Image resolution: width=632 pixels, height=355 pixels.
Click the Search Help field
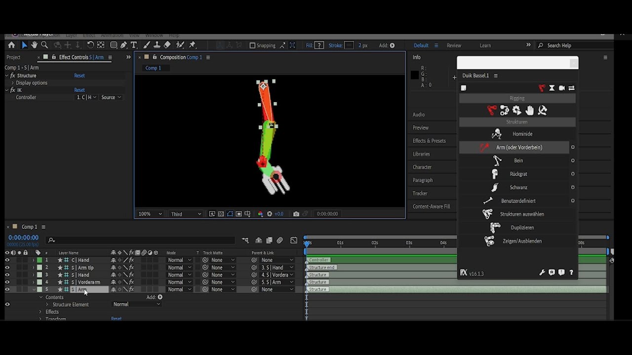[x=574, y=45]
